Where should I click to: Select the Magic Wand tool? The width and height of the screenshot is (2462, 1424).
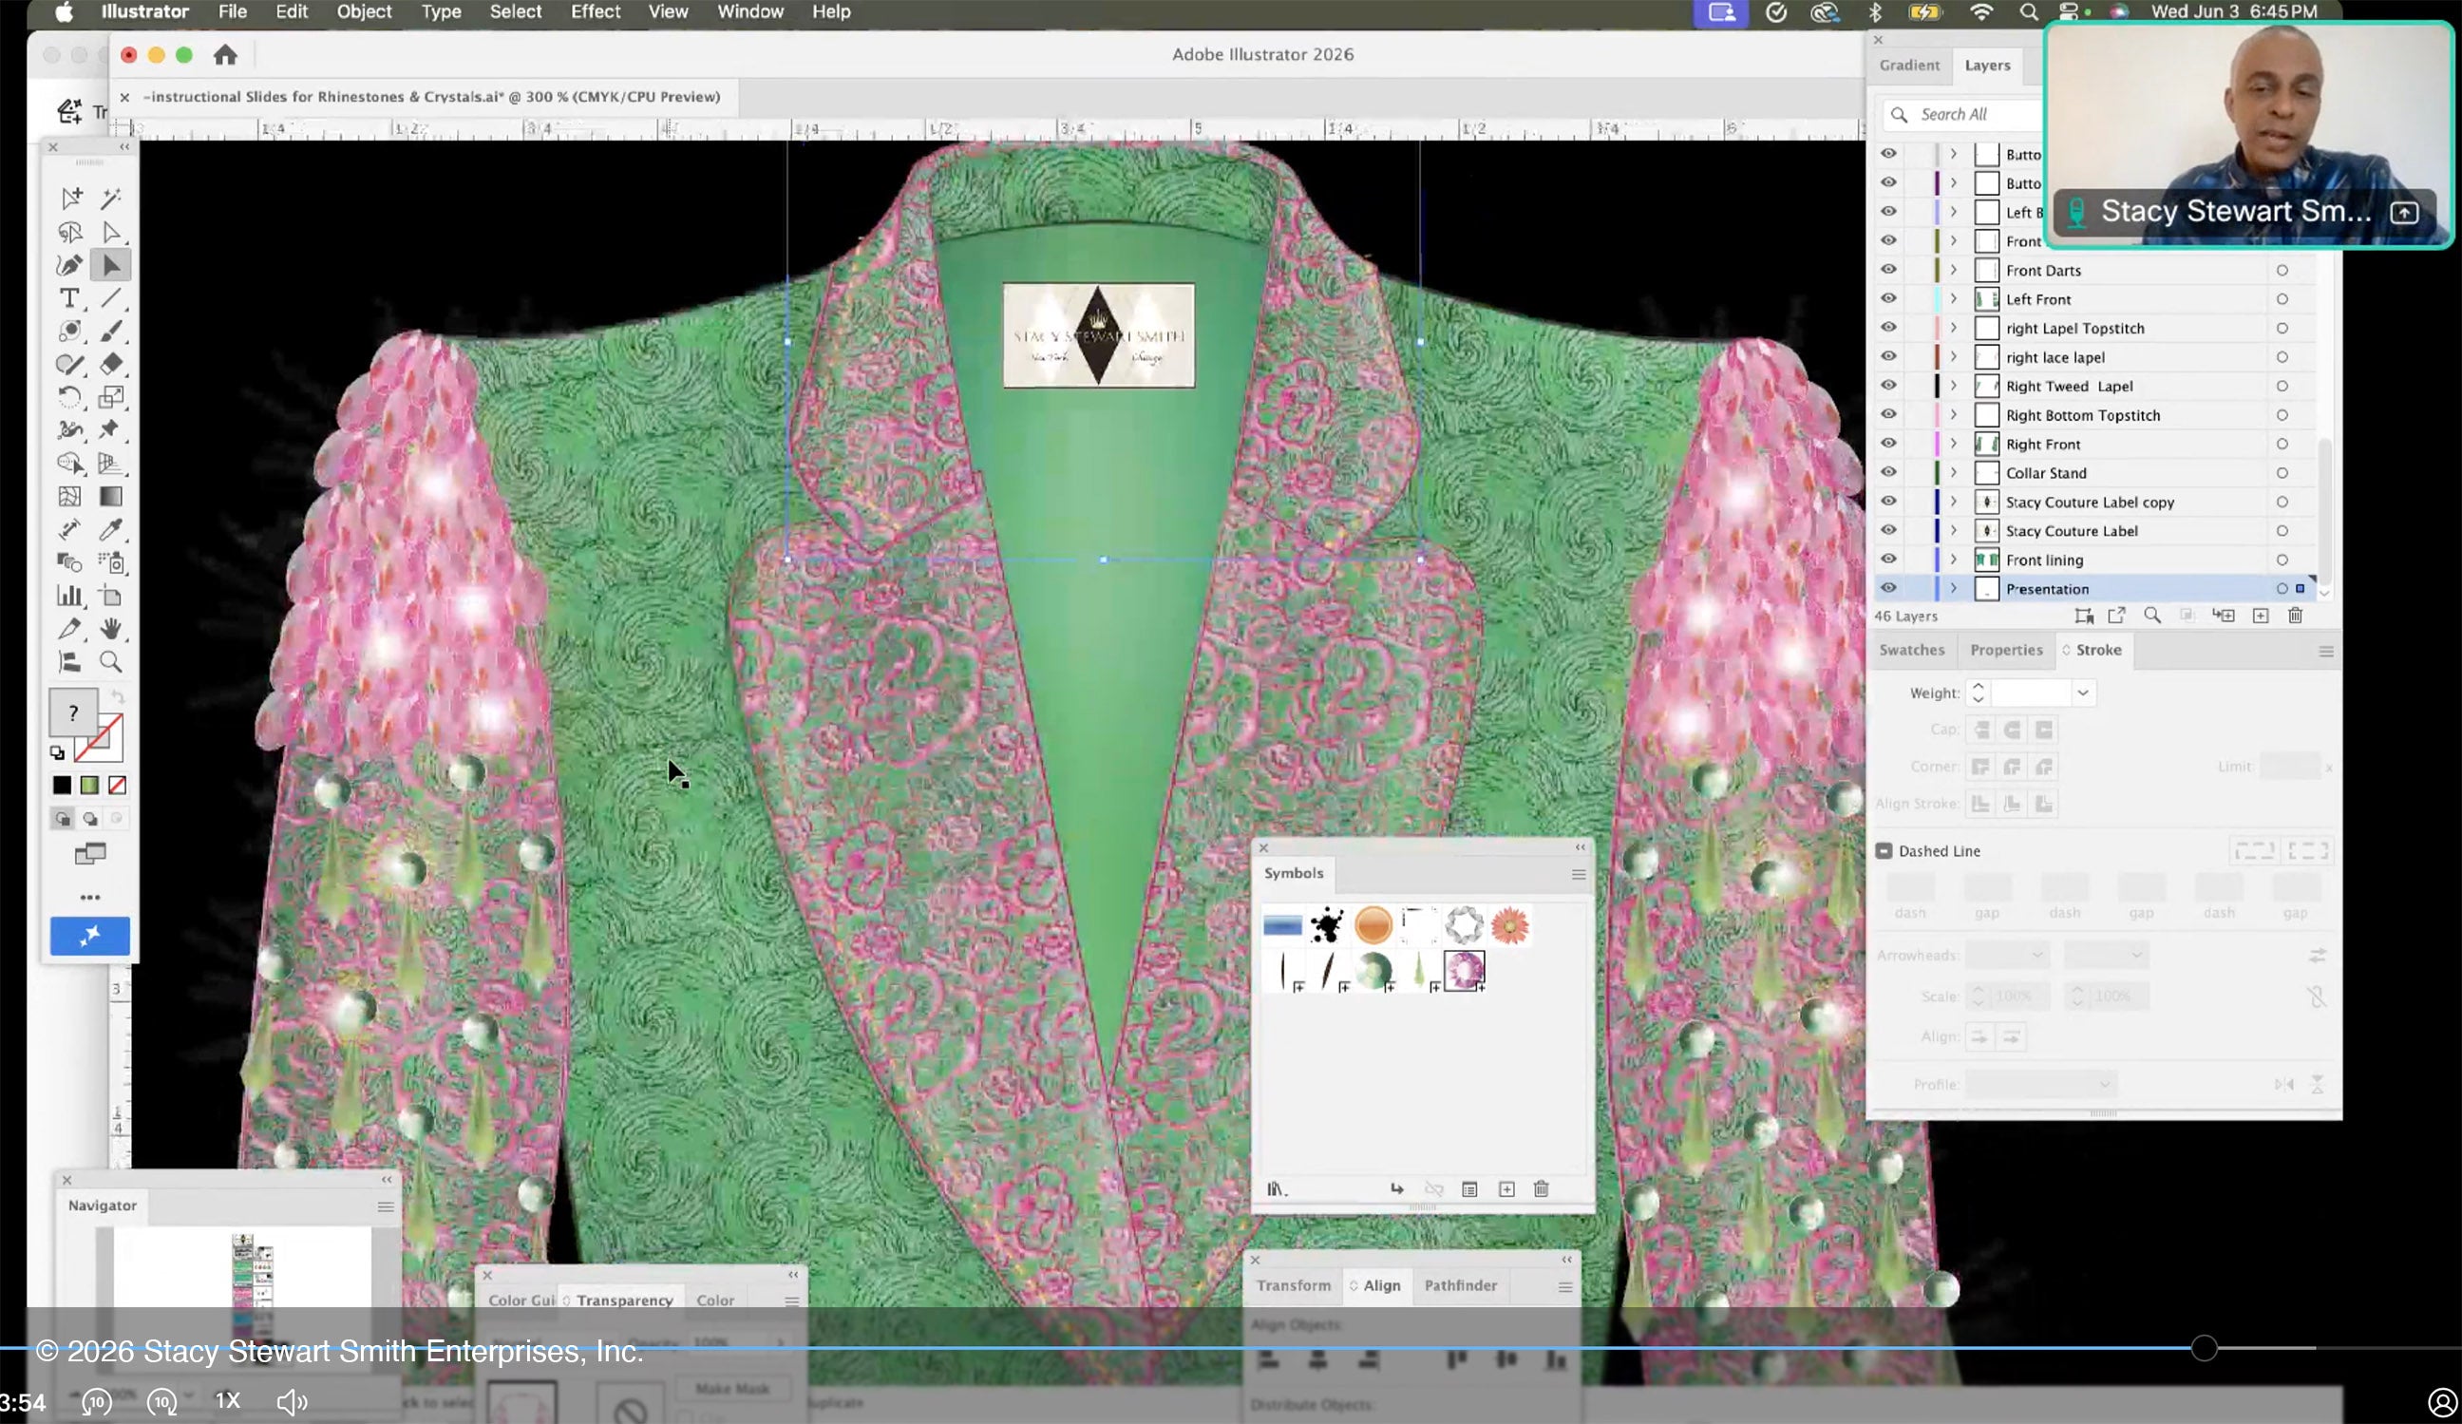pyautogui.click(x=110, y=199)
